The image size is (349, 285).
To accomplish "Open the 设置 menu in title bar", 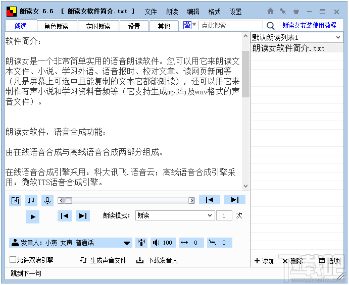I will (236, 12).
